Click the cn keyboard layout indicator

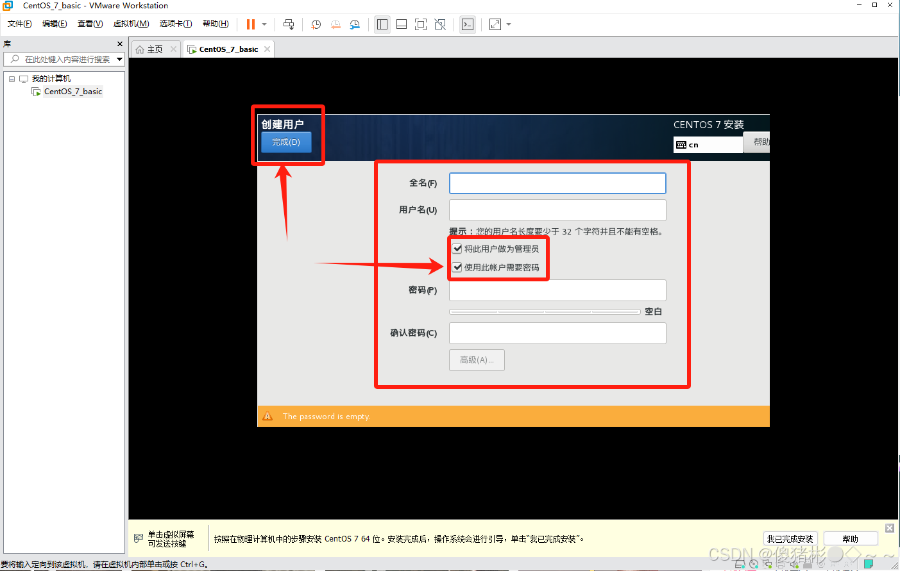708,145
